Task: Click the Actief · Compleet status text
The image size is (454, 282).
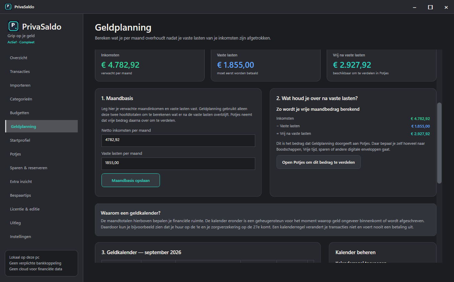Action: pos(21,42)
